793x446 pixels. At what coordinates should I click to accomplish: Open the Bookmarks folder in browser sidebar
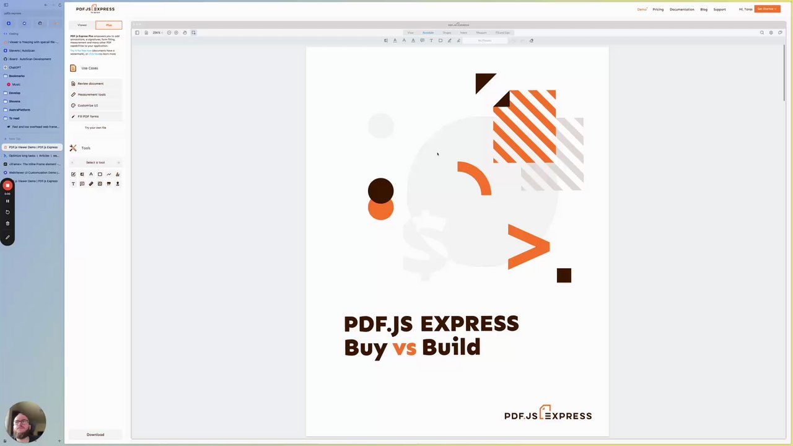(17, 76)
